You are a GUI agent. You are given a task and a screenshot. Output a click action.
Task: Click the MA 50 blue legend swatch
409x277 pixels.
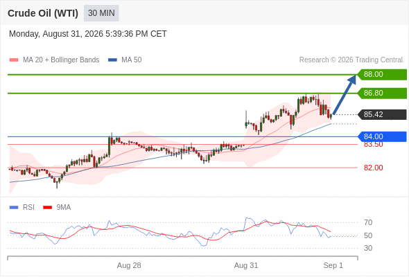112,60
